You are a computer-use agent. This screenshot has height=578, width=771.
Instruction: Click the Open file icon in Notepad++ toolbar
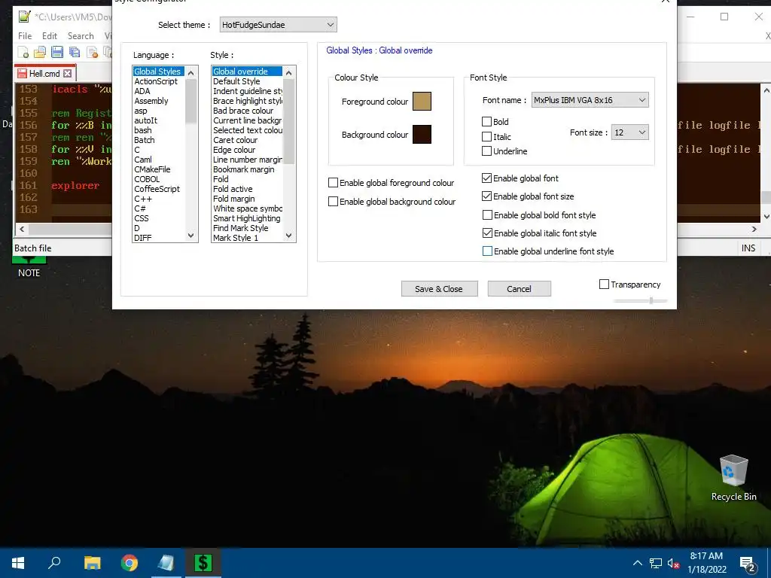pos(40,52)
